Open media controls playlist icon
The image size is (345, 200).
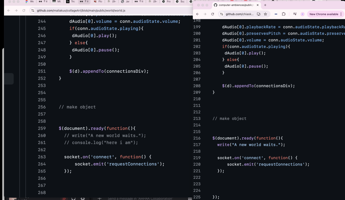pyautogui.click(x=295, y=14)
